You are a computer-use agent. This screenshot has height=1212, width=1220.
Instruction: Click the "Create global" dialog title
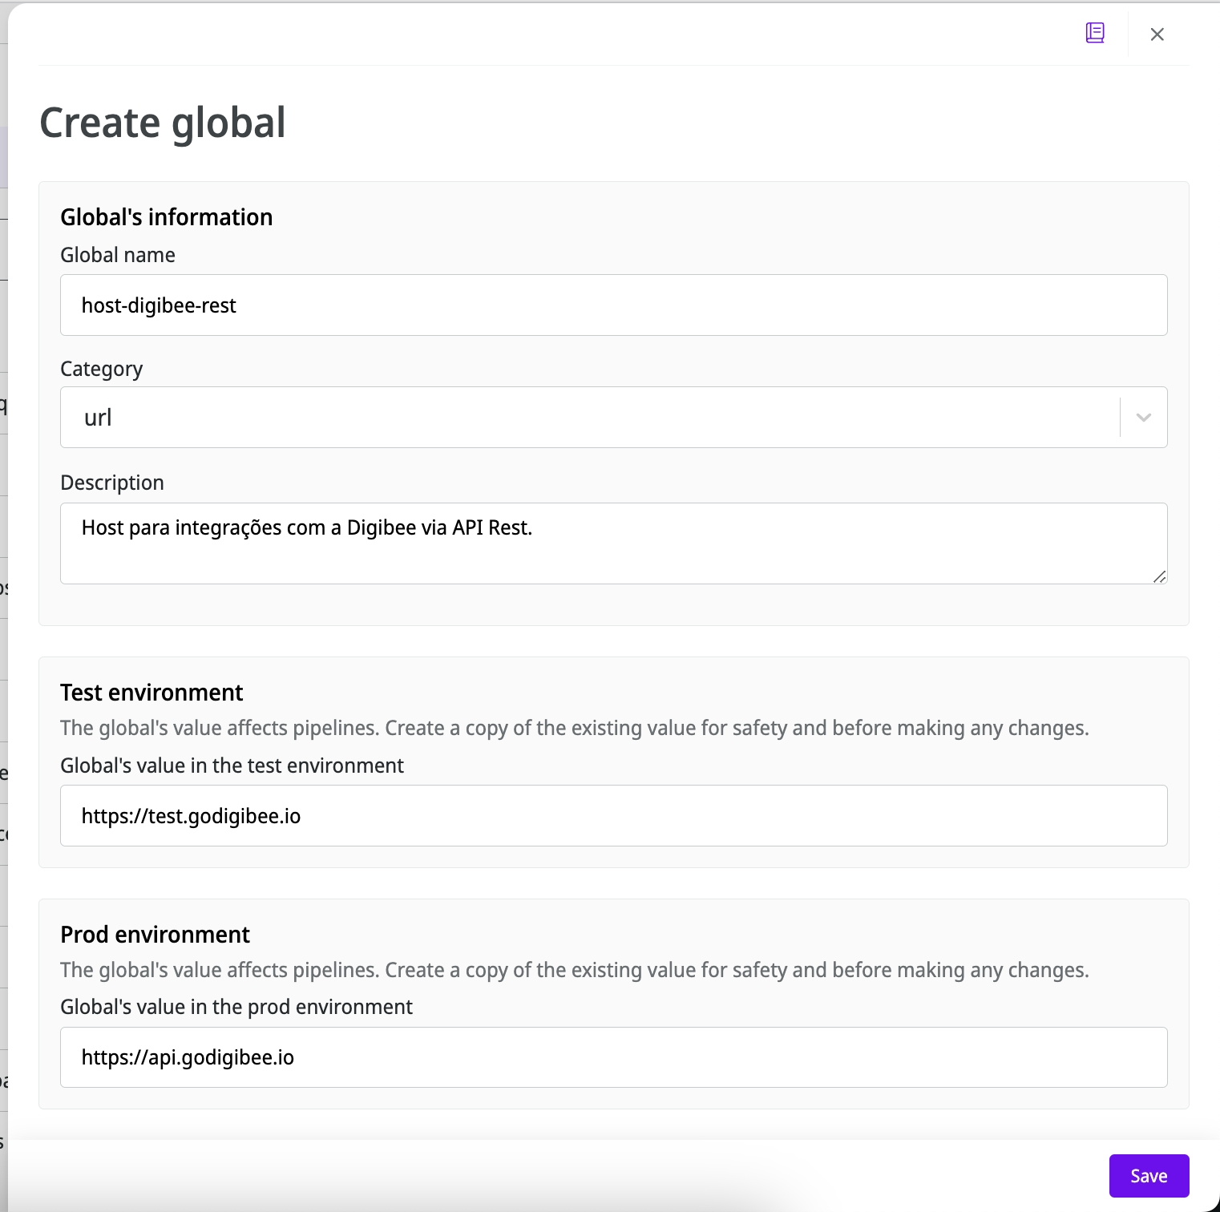163,123
